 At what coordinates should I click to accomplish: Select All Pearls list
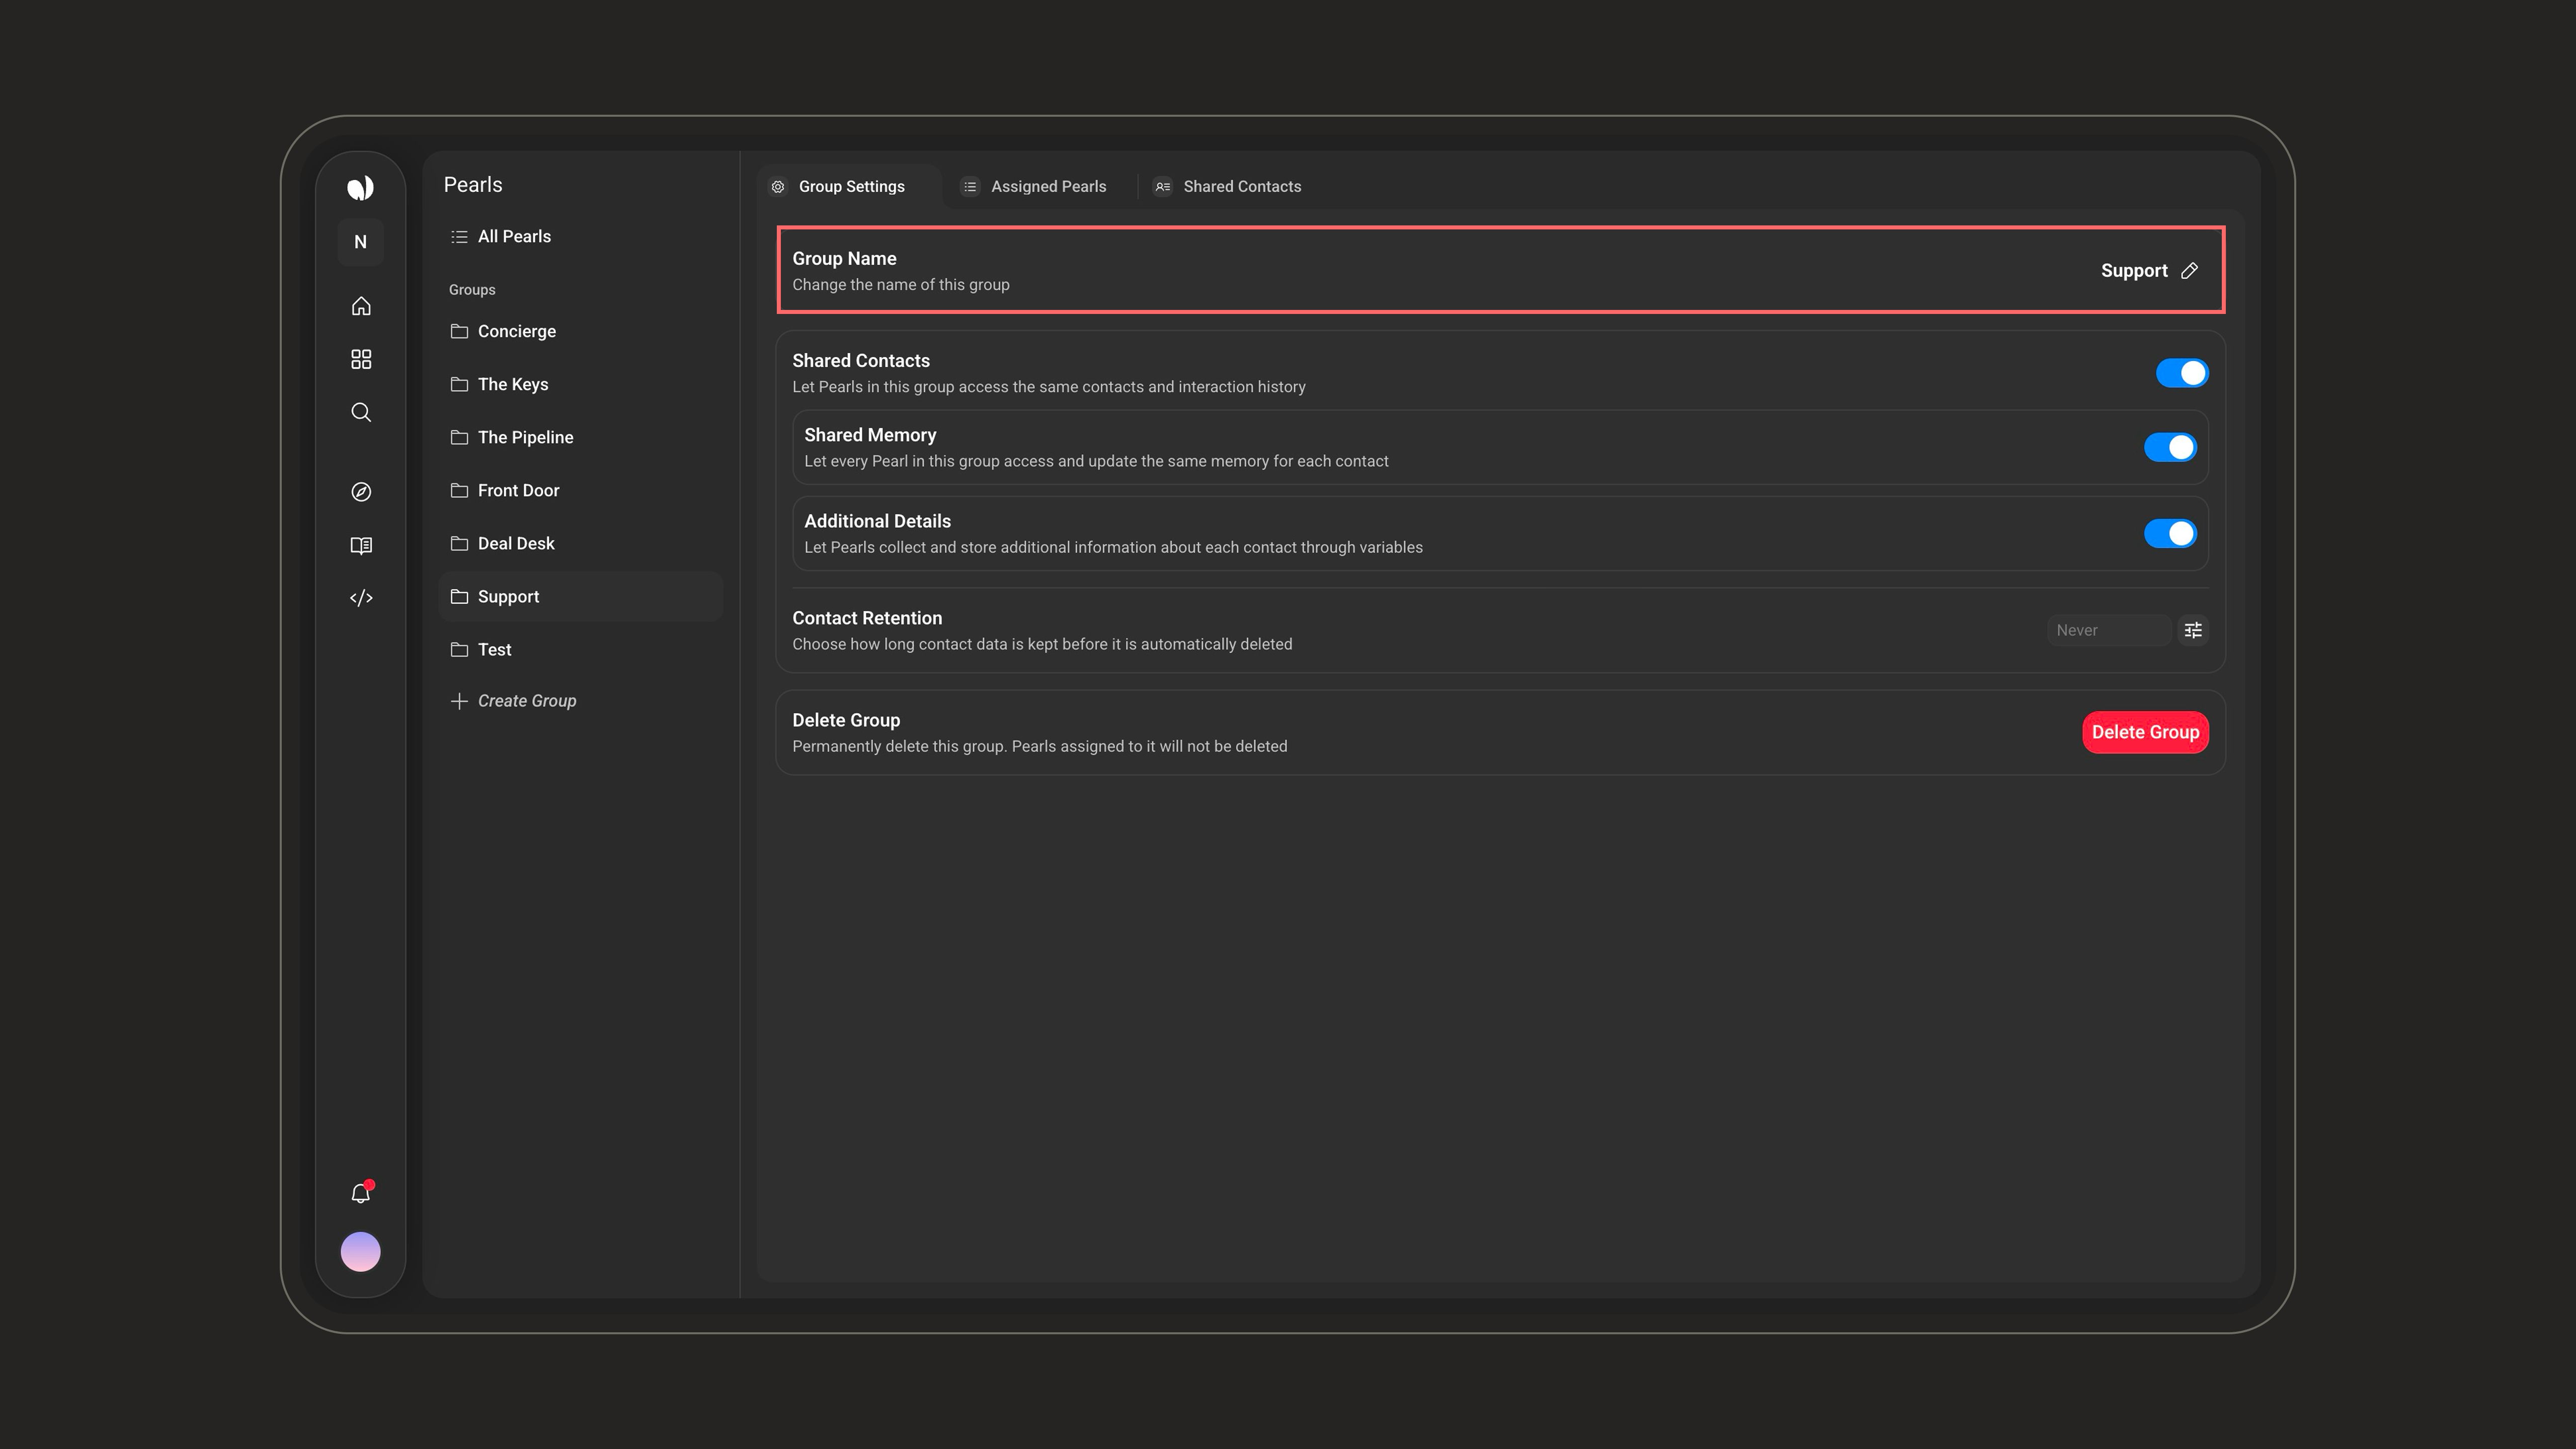click(580, 237)
